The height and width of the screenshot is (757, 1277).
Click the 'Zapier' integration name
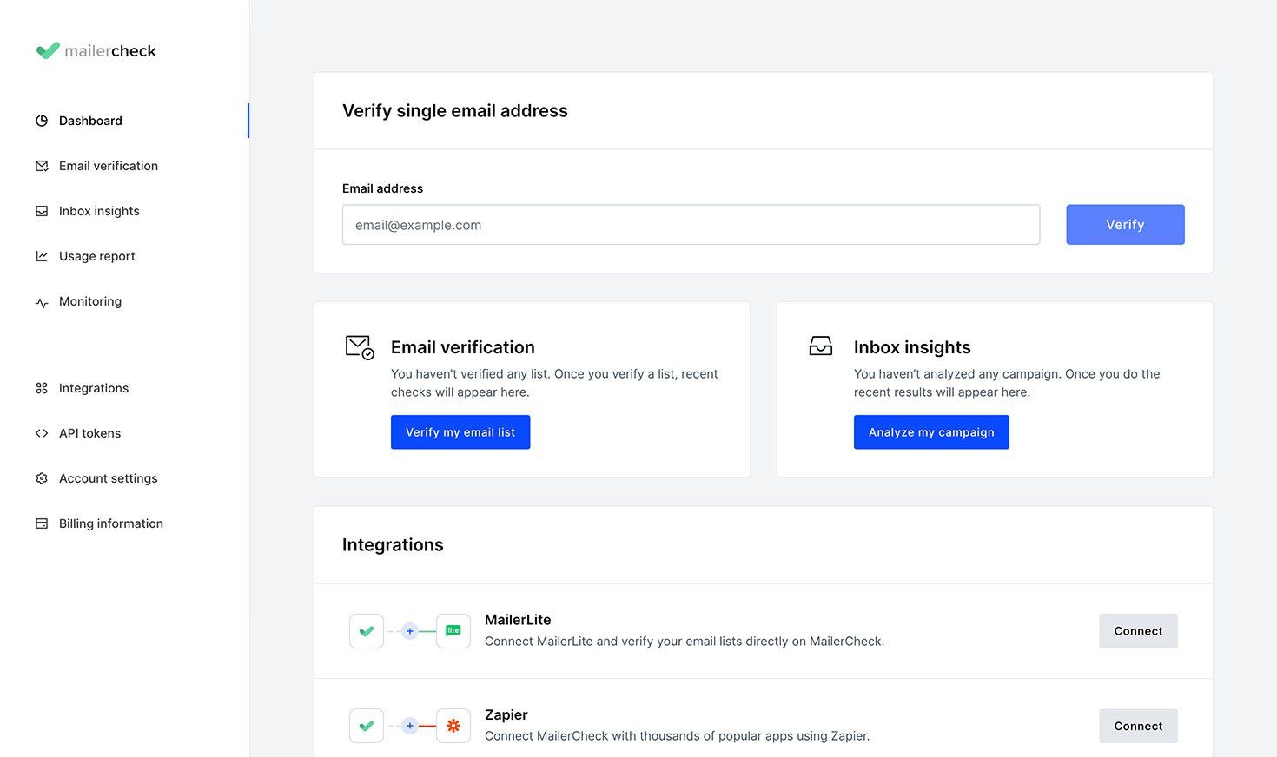(x=506, y=714)
